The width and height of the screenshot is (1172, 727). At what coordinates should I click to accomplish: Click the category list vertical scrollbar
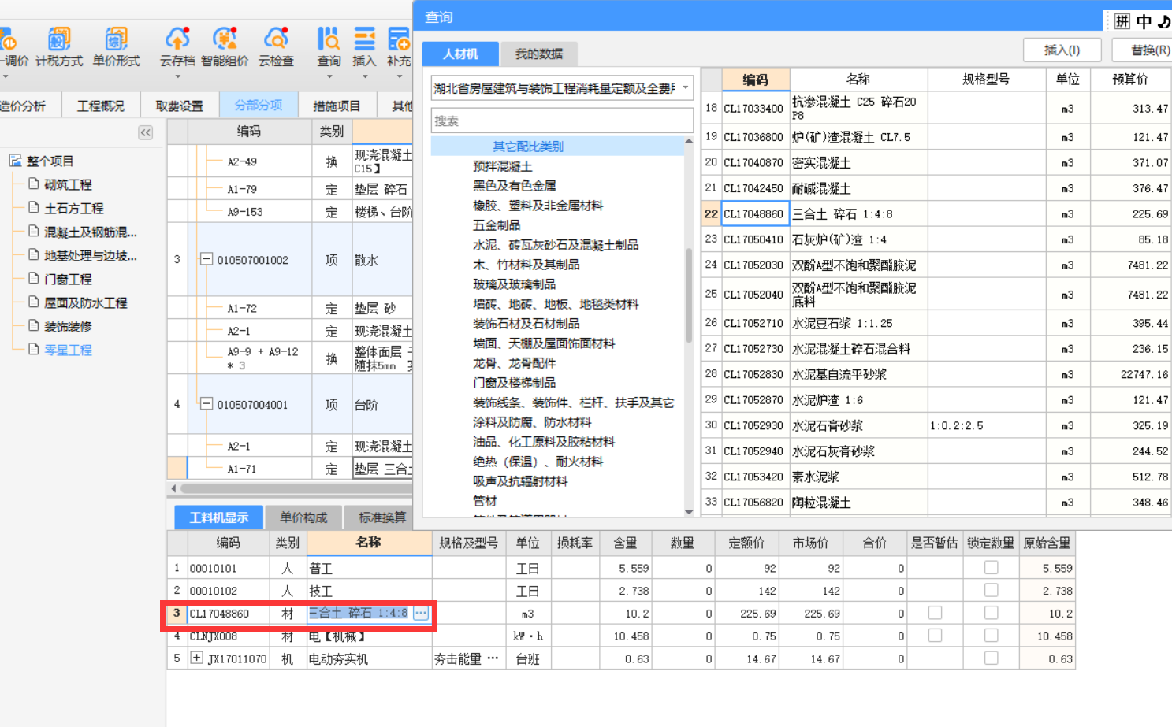click(x=689, y=295)
